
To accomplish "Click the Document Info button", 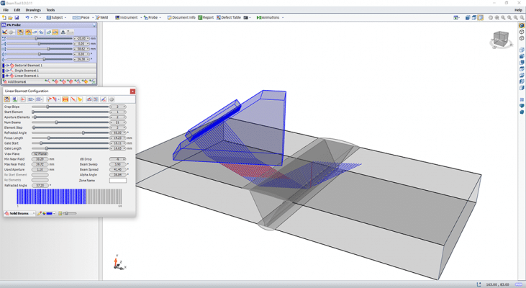I will [x=181, y=17].
